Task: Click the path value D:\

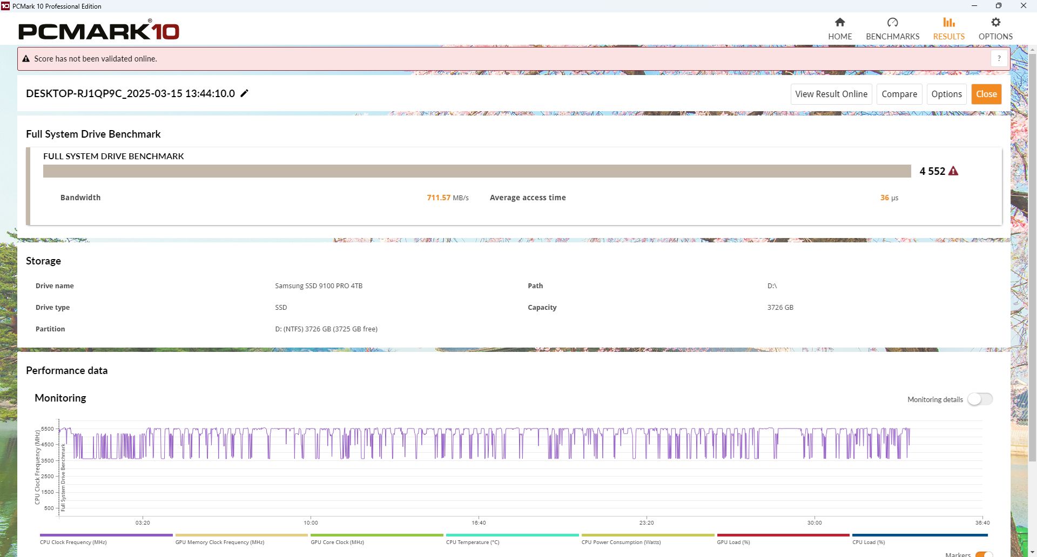Action: click(x=772, y=286)
